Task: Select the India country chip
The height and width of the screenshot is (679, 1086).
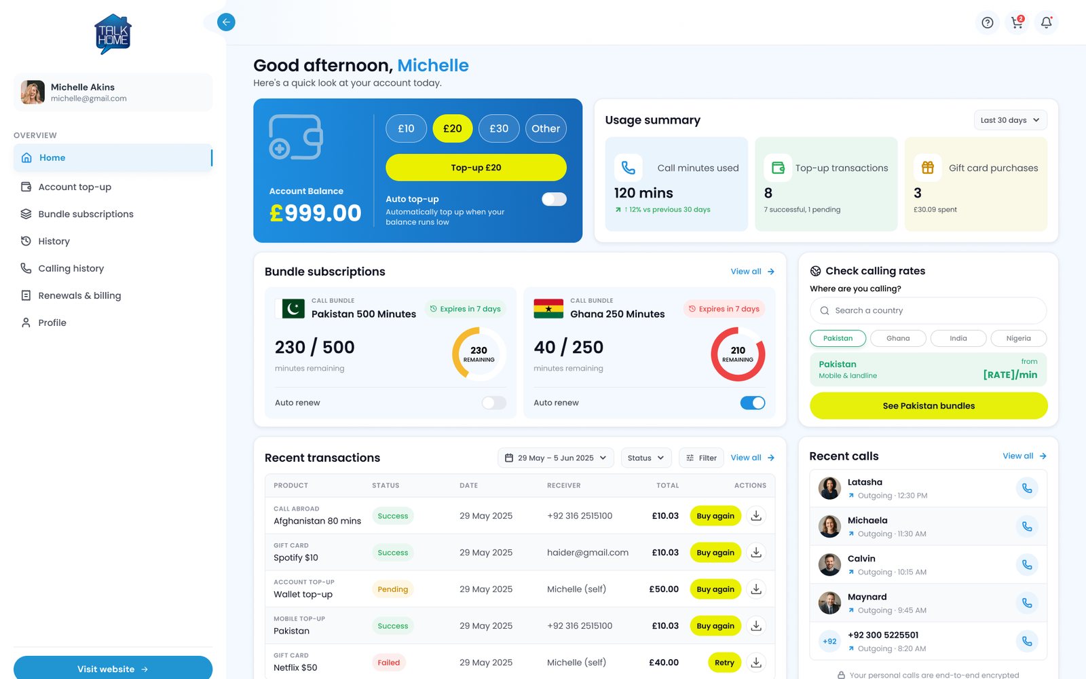Action: click(x=958, y=338)
